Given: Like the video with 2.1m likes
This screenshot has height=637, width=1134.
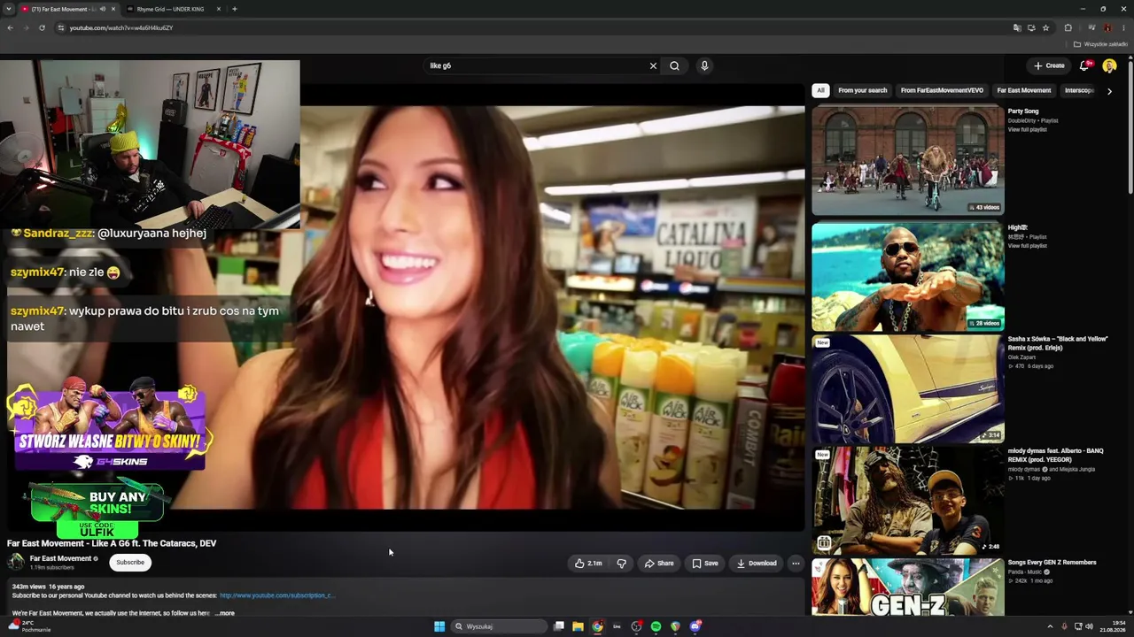Looking at the screenshot, I should (588, 563).
